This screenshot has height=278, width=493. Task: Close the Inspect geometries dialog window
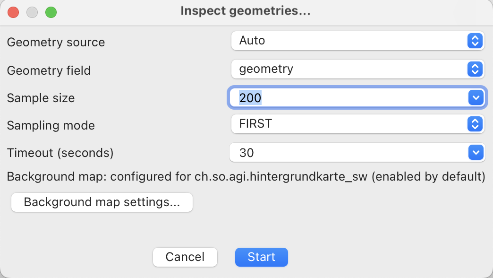tap(13, 12)
